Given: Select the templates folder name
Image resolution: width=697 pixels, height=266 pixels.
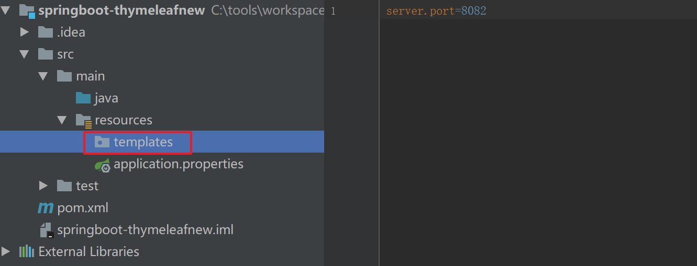Looking at the screenshot, I should tap(143, 142).
